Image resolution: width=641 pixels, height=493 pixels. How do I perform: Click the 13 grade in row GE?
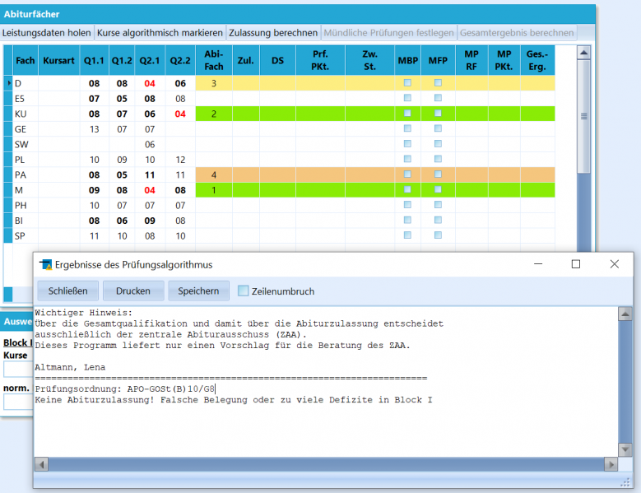(x=94, y=129)
